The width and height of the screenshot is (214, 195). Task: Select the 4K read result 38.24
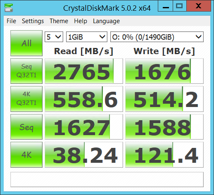[x=84, y=155]
